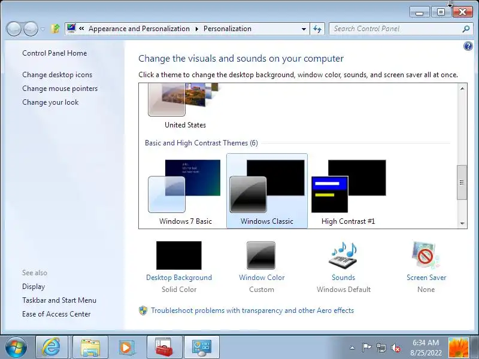Click the muted volume tray icon
Image resolution: width=479 pixels, height=359 pixels.
[396, 348]
